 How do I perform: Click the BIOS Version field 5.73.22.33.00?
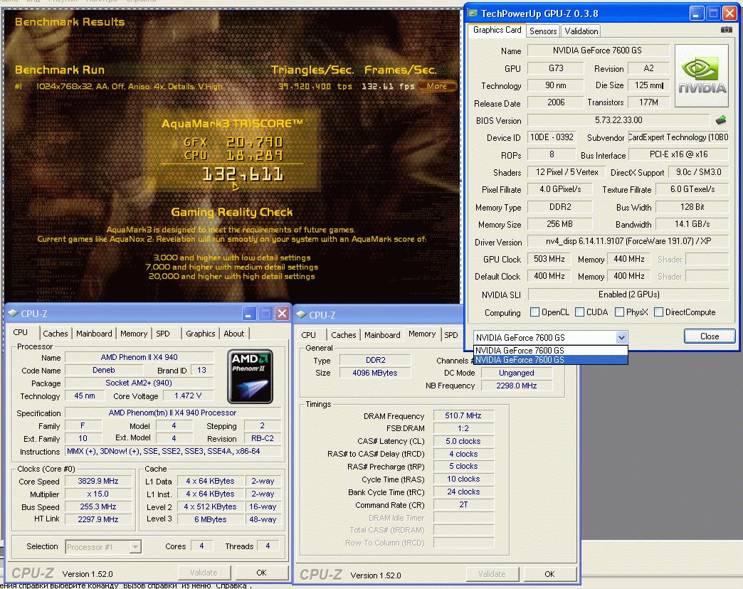618,120
